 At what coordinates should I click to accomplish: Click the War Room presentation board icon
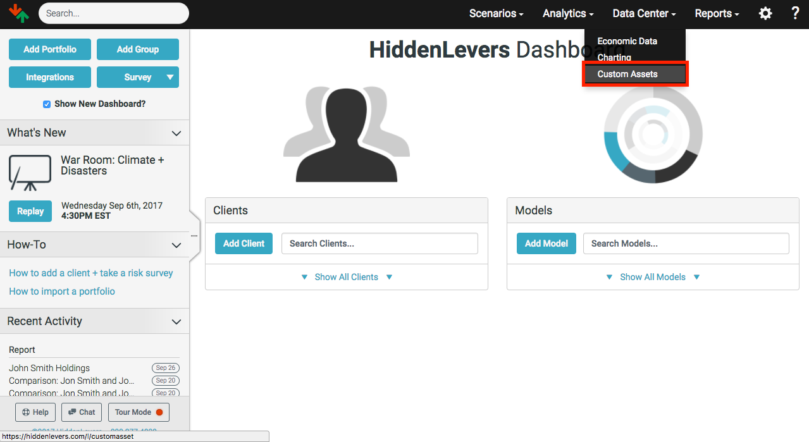[30, 173]
